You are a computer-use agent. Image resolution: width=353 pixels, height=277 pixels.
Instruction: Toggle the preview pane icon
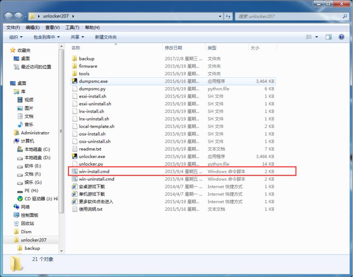[x=329, y=37]
